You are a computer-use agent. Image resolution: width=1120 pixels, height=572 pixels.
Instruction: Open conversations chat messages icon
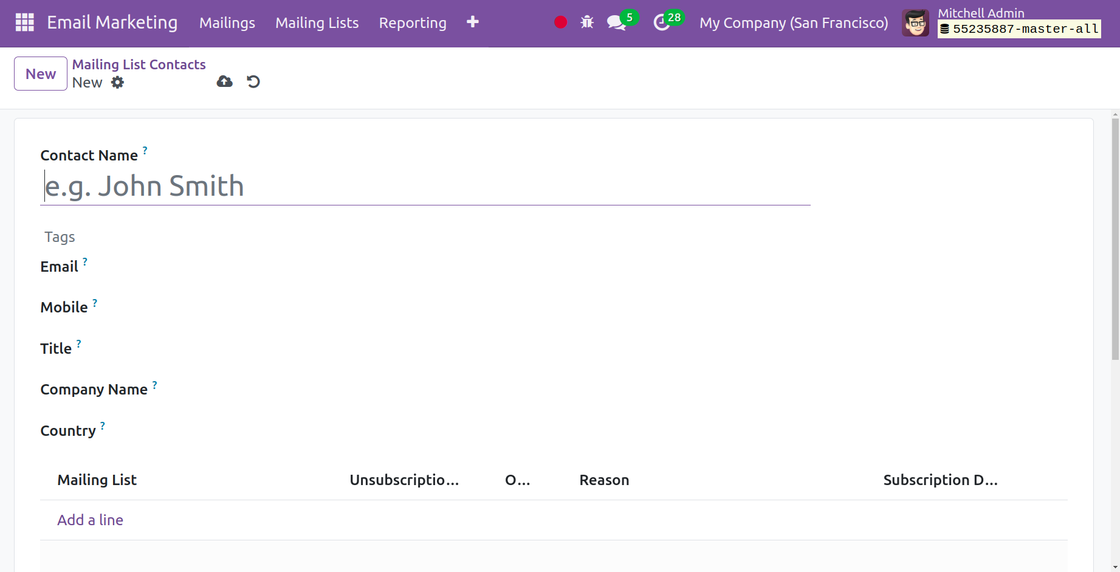[616, 22]
